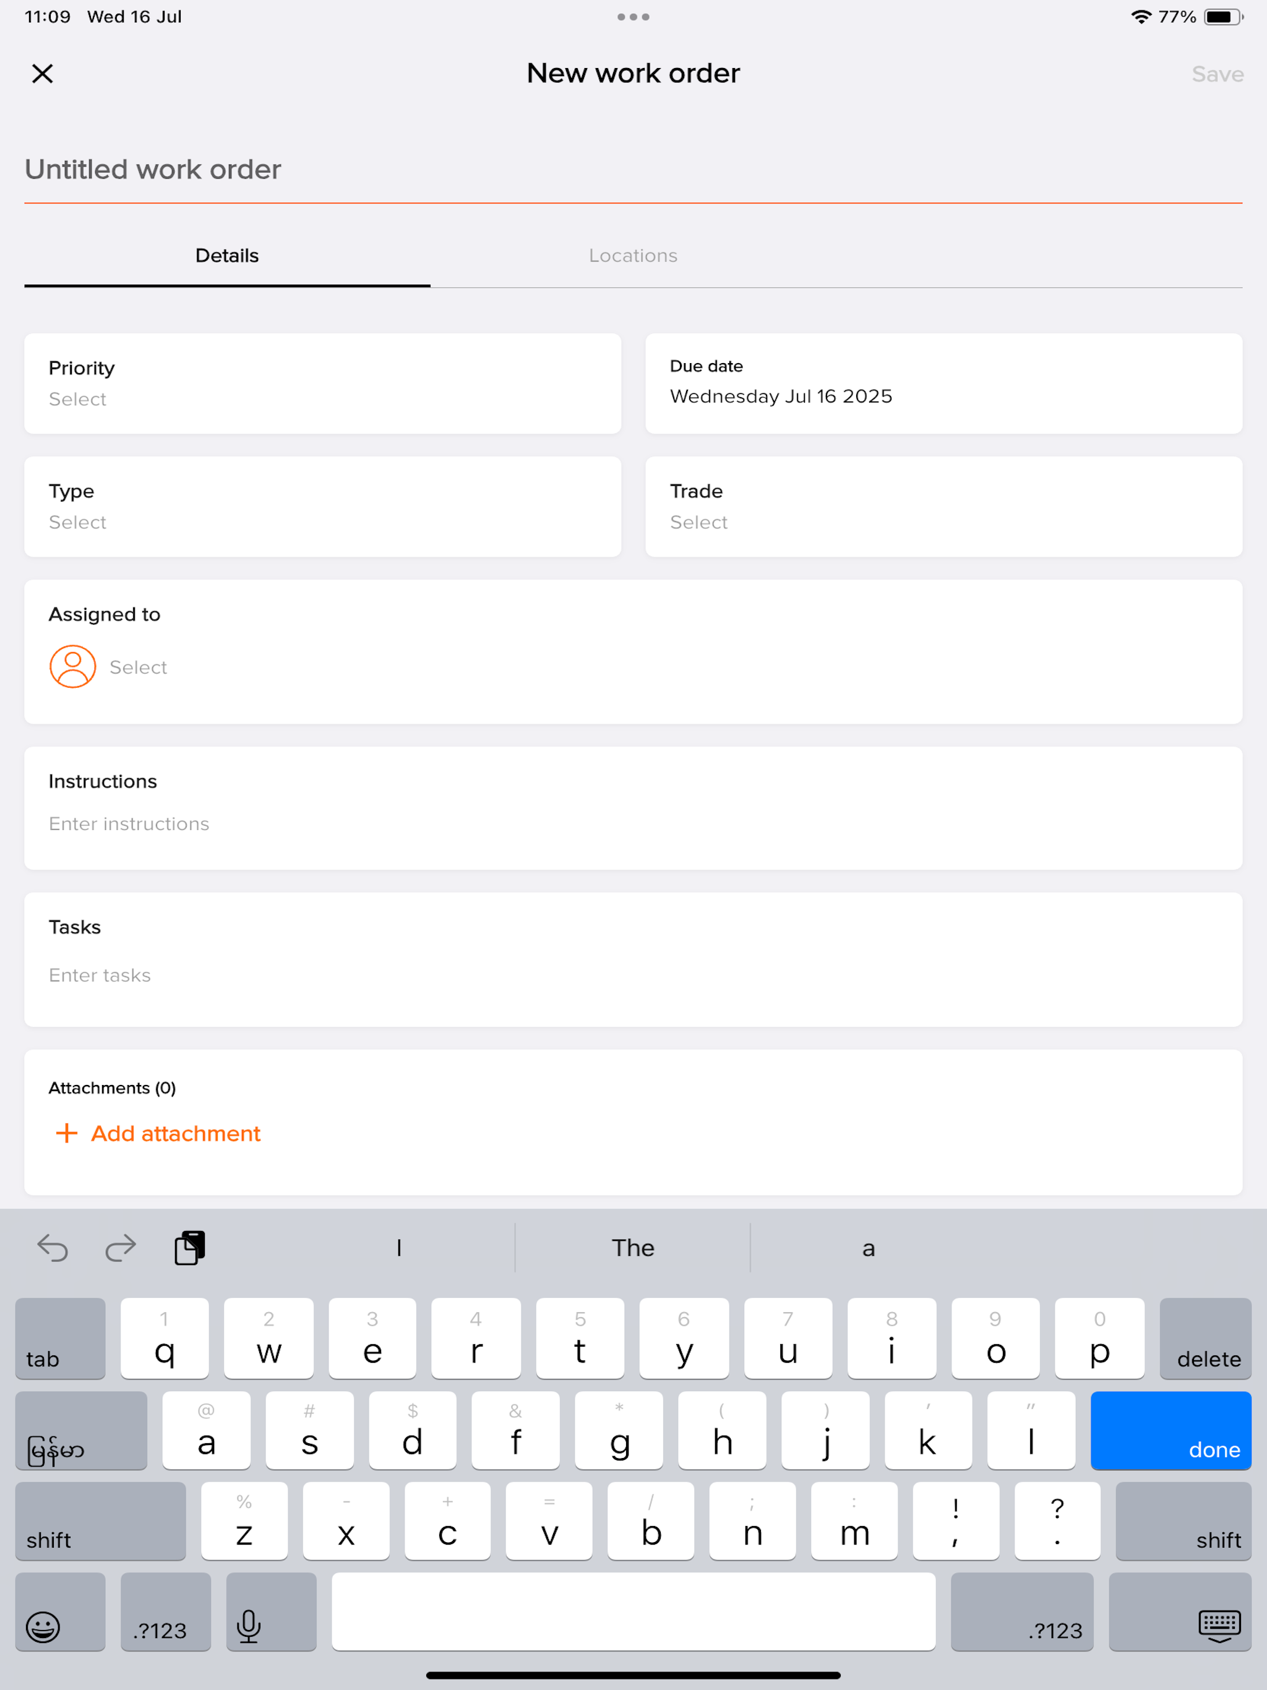Tap the m key
1267x1690 pixels.
[x=854, y=1521]
